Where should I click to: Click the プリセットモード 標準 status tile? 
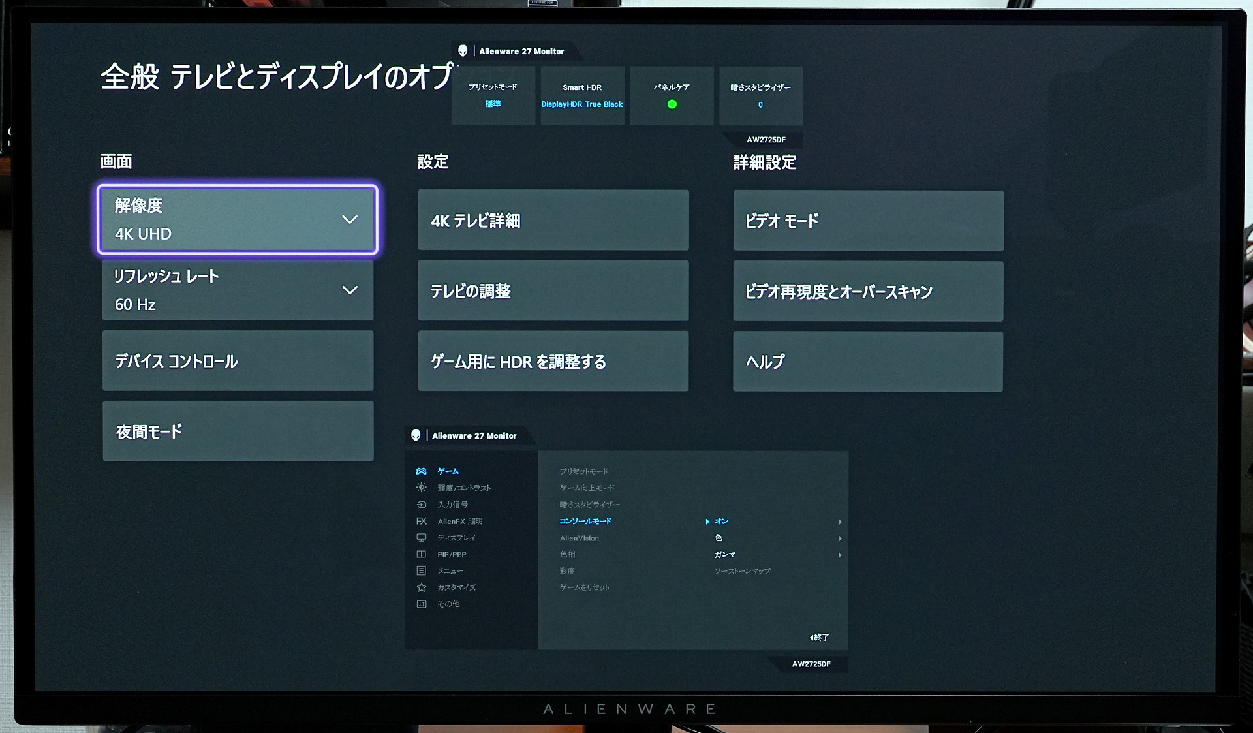click(x=493, y=95)
